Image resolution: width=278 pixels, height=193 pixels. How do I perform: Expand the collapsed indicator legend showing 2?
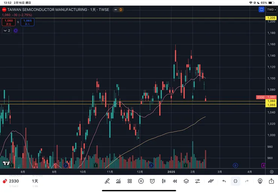pyautogui.click(x=7, y=31)
